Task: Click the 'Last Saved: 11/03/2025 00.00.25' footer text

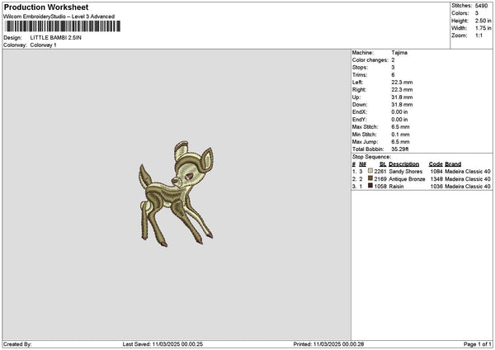Action: tap(163, 344)
